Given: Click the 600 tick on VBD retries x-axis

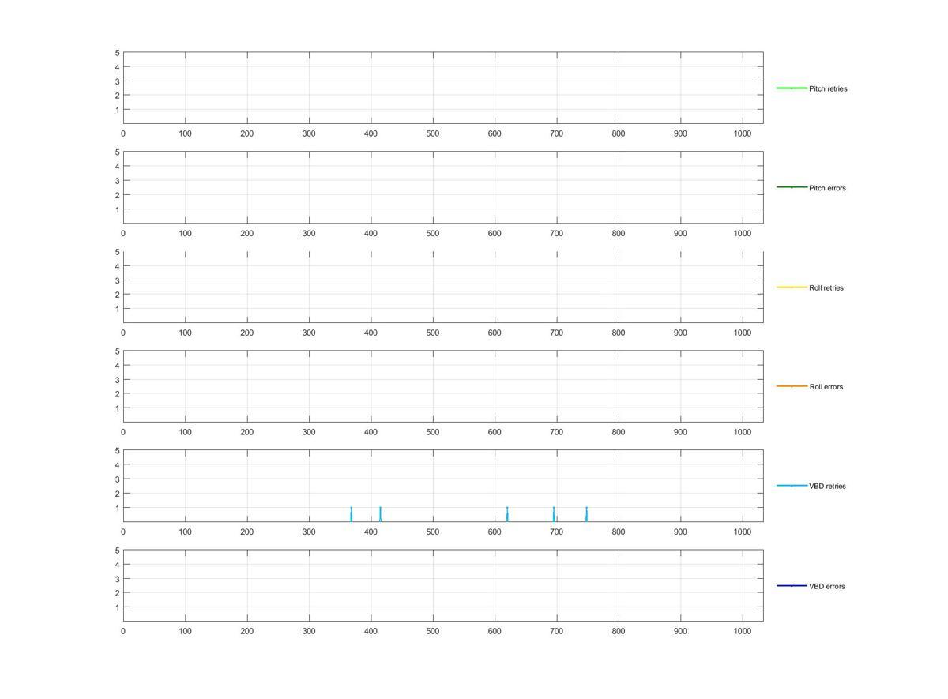Looking at the screenshot, I should (495, 532).
